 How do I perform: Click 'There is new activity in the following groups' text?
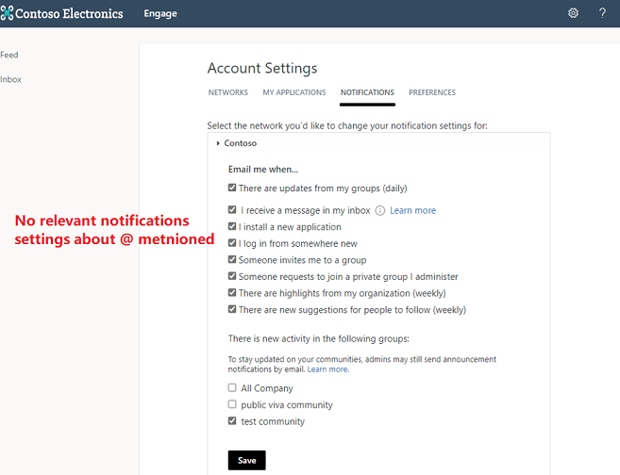[x=319, y=338]
